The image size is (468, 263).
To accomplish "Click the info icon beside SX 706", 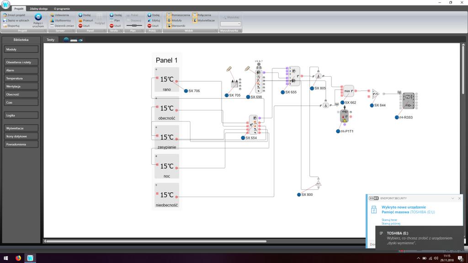I will point(186,91).
